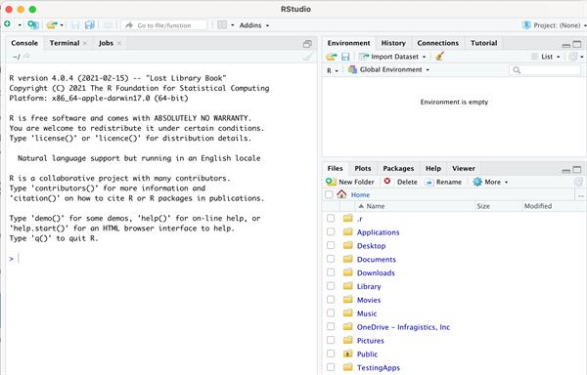
Task: Click the Save workspace disk icon
Action: click(x=345, y=57)
